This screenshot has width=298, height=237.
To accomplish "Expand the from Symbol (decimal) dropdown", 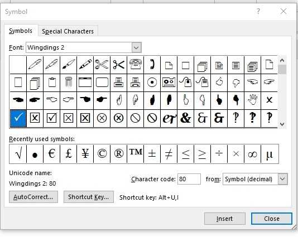I will 282,179.
